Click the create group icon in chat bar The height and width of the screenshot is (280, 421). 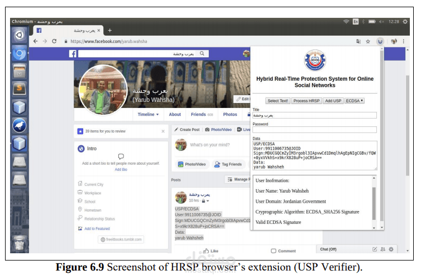coord(383,249)
